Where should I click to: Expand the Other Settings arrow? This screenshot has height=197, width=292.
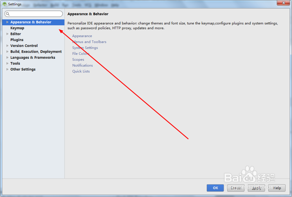point(8,69)
